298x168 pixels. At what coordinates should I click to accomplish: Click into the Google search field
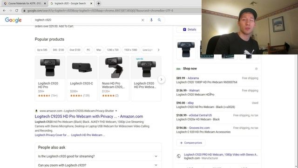pos(87,20)
